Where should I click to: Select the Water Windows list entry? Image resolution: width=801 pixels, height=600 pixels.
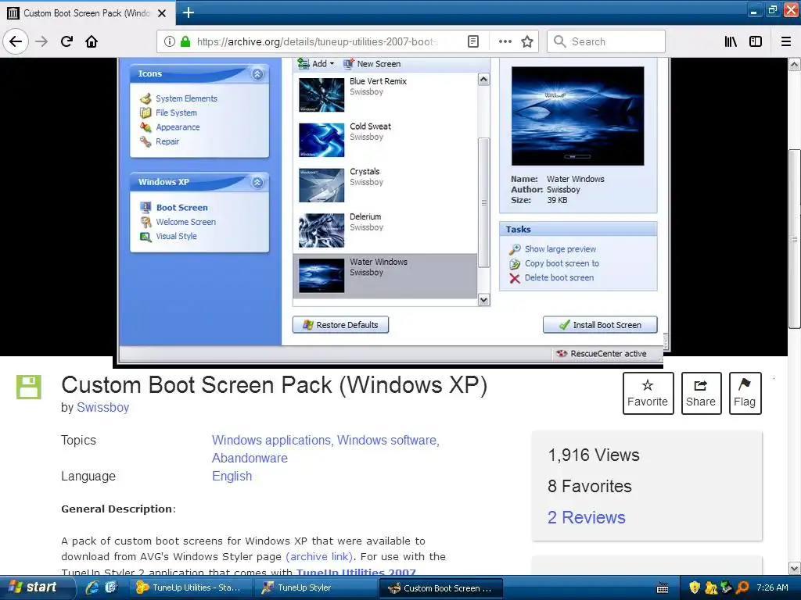tap(385, 276)
